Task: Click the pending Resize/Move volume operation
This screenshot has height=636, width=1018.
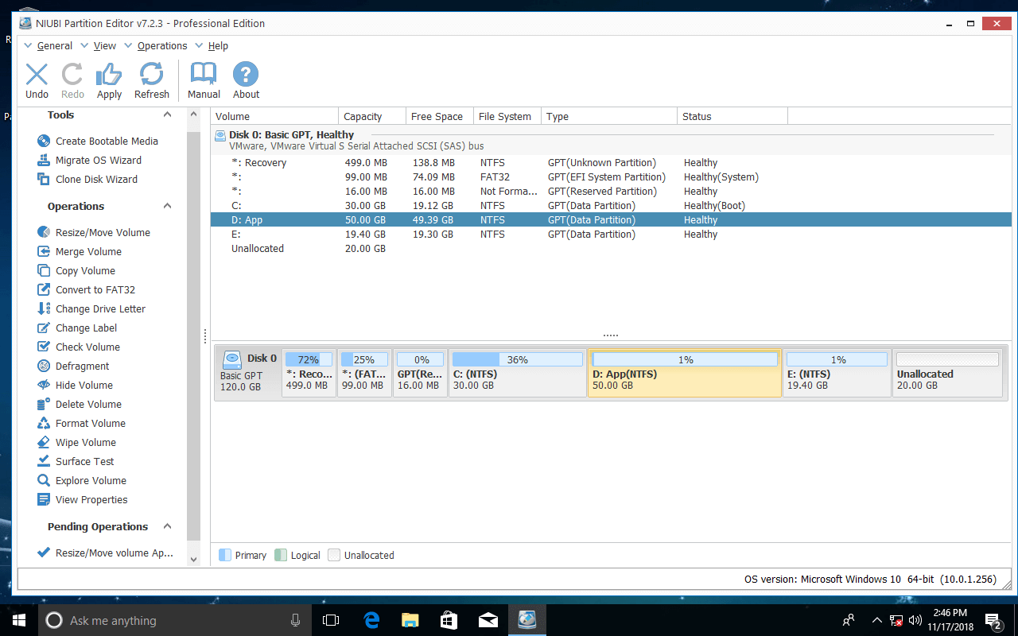Action: click(105, 553)
